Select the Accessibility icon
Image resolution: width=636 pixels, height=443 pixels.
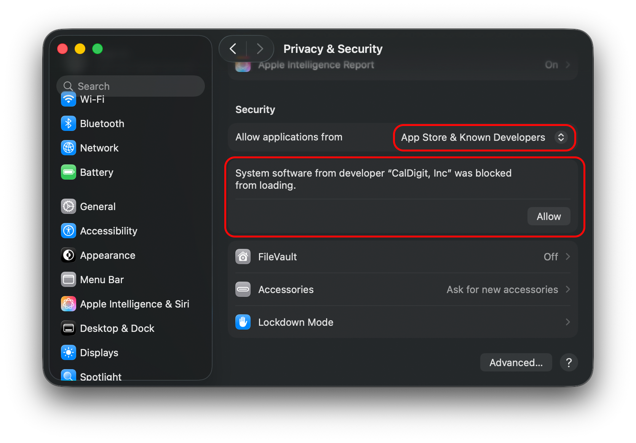(69, 231)
